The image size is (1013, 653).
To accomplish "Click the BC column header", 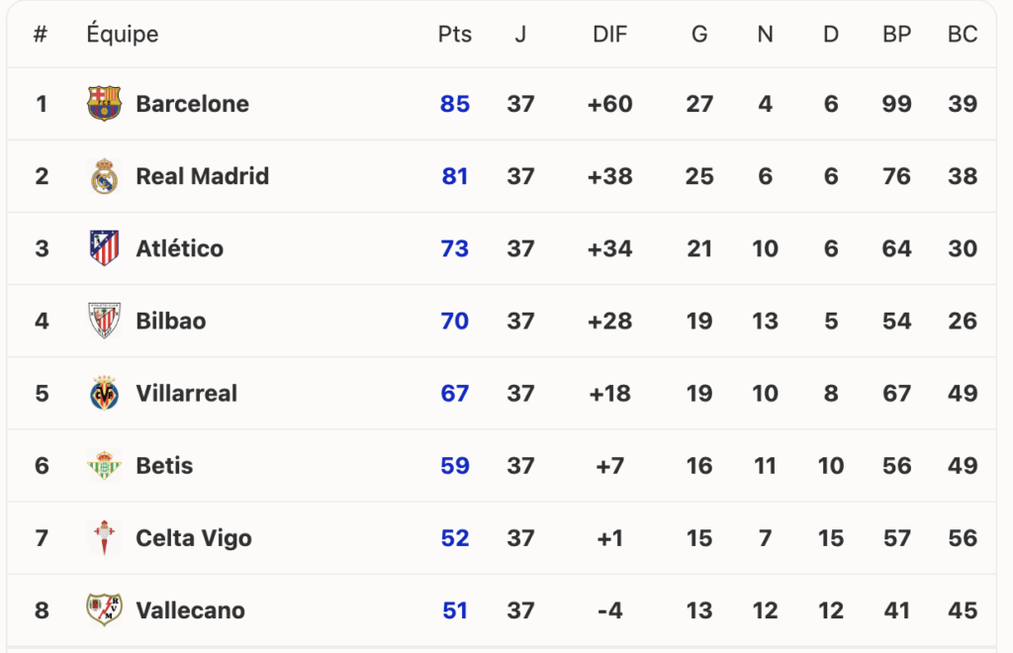I will [963, 34].
